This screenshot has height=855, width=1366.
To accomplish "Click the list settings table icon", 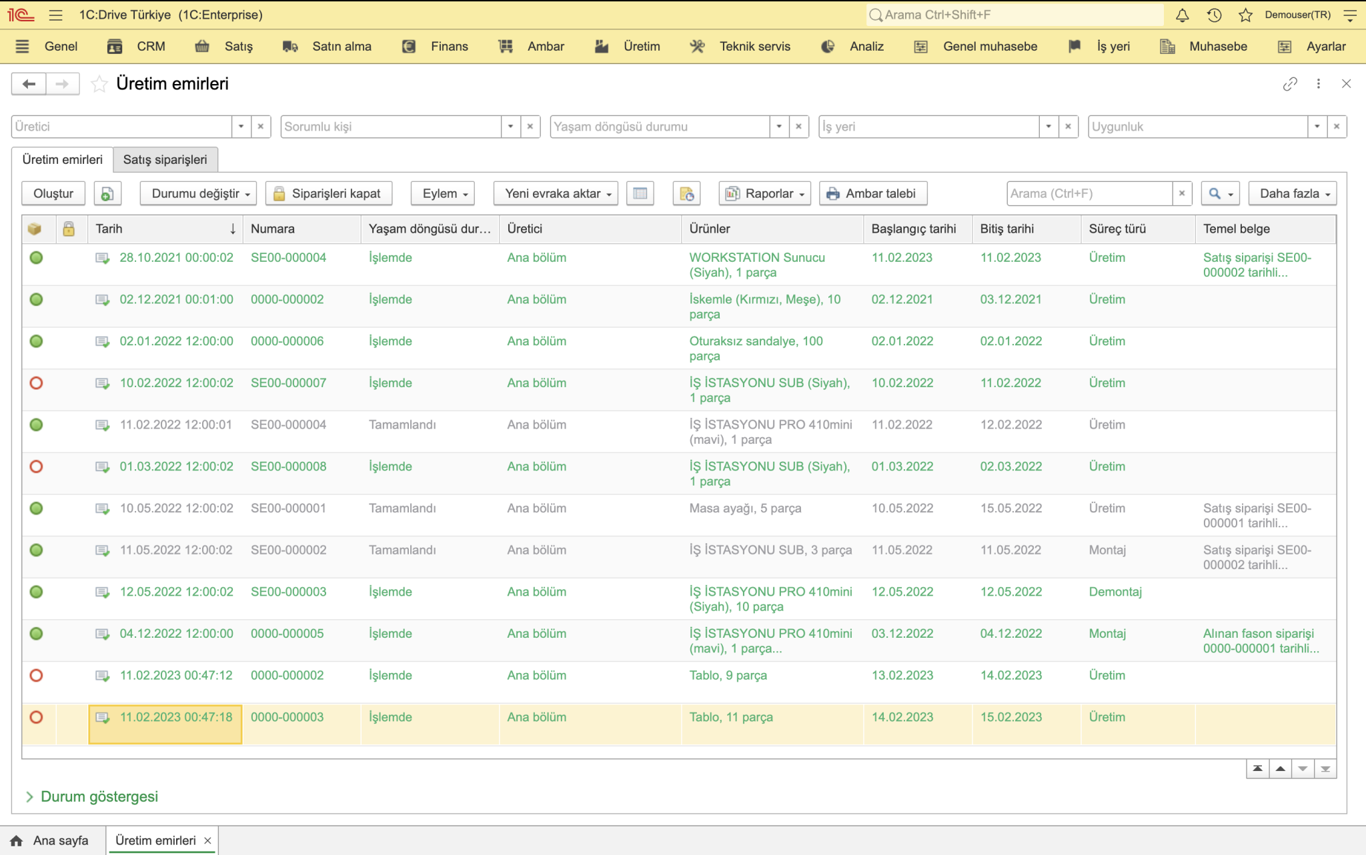I will 640,193.
